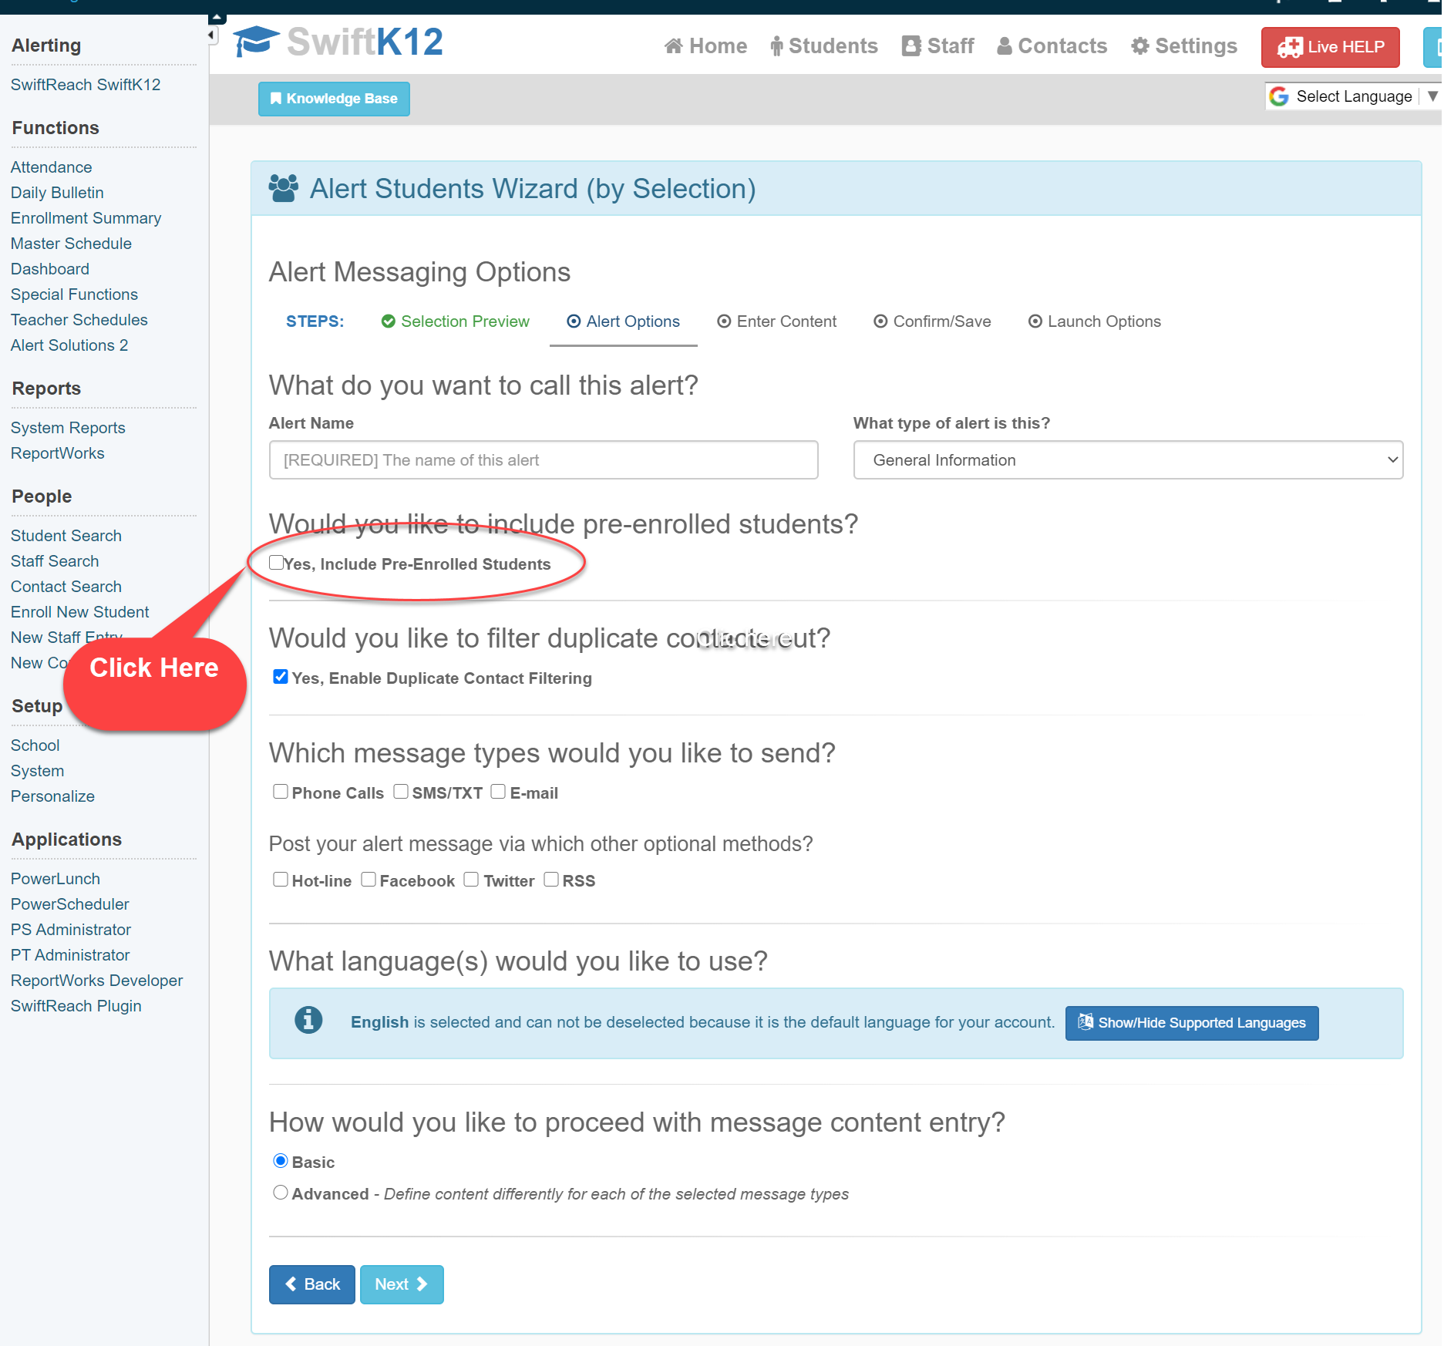This screenshot has height=1346, width=1444.
Task: Enable E-mail message type
Action: click(498, 792)
